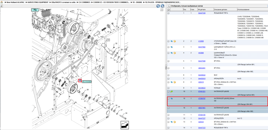
Task: Click 'Incl 13' usage text
Action: tap(240, 118)
